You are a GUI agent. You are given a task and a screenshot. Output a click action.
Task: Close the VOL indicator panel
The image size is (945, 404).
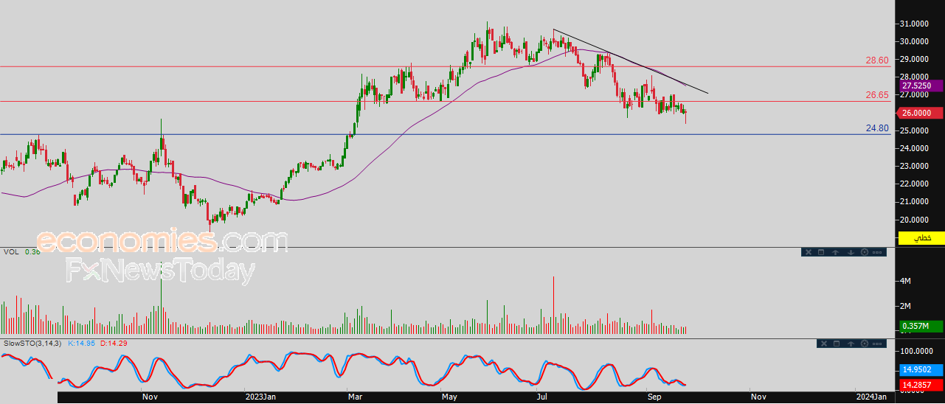808,252
